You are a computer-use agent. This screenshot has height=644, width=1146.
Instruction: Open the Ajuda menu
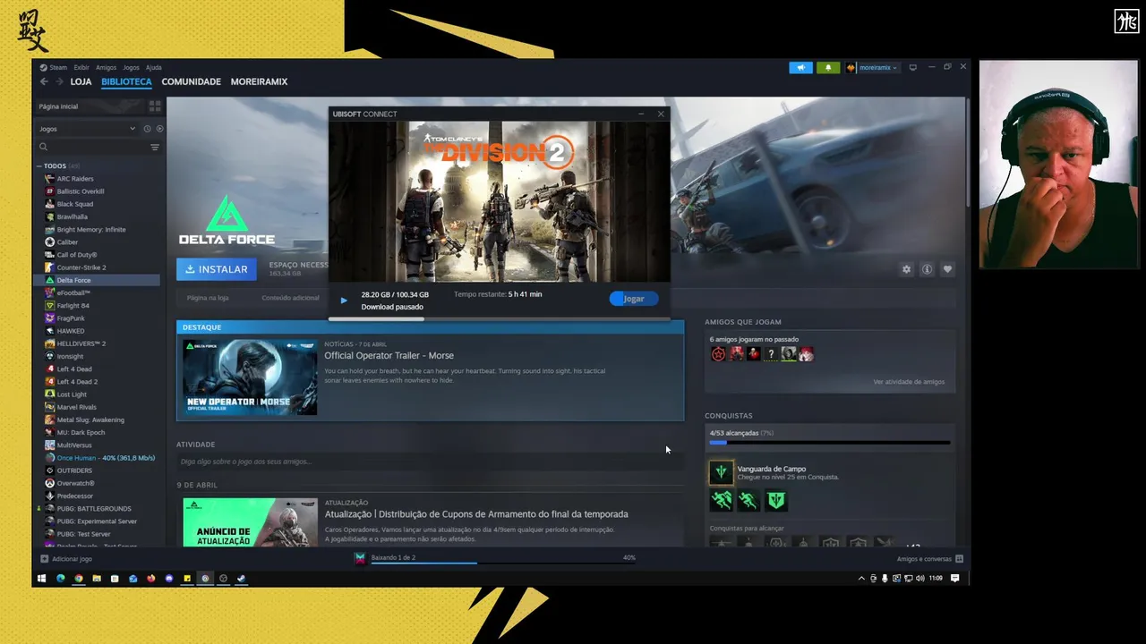[x=154, y=67]
